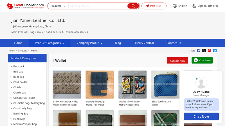Expand the Clutch bag category chevron
225x126 pixels.
pos(12,93)
